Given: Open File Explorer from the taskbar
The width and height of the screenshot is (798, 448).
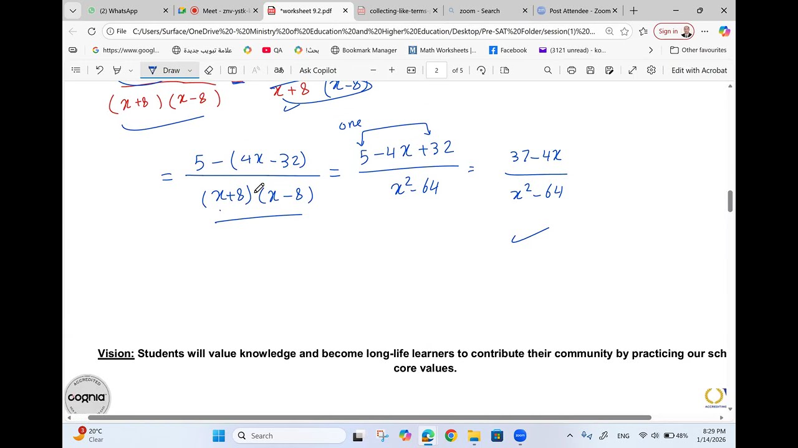Looking at the screenshot, I should click(x=474, y=436).
